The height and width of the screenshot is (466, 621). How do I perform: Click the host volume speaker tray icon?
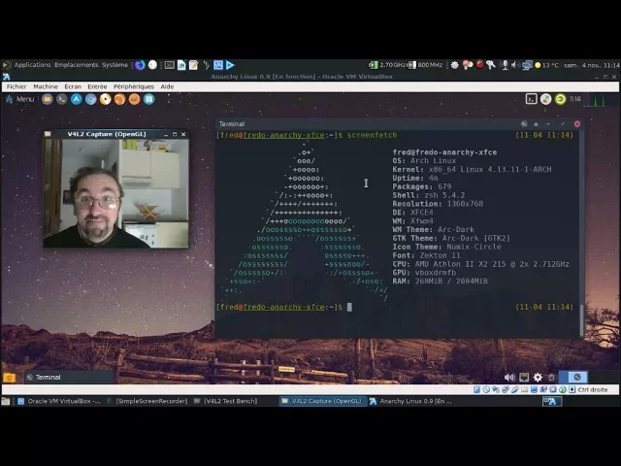tap(515, 65)
